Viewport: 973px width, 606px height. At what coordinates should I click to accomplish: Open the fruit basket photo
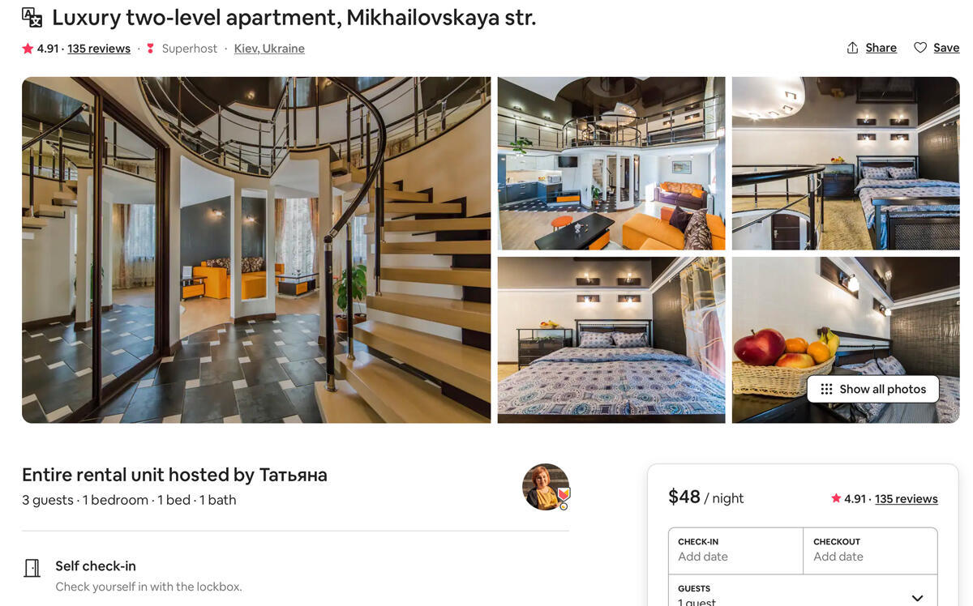tap(846, 339)
